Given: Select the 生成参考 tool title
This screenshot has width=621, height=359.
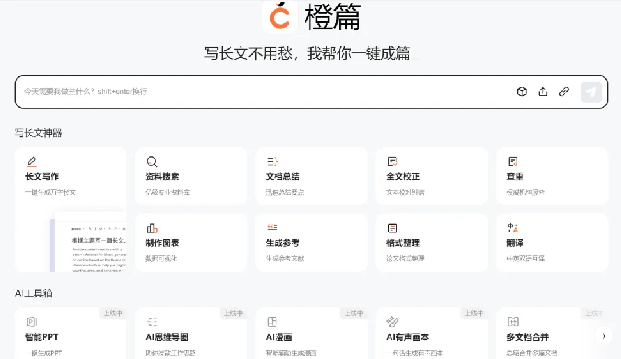Looking at the screenshot, I should (283, 243).
